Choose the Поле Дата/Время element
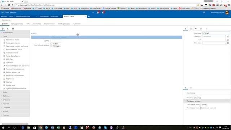Viewport: 231px width, 130px height. tap(13, 56)
